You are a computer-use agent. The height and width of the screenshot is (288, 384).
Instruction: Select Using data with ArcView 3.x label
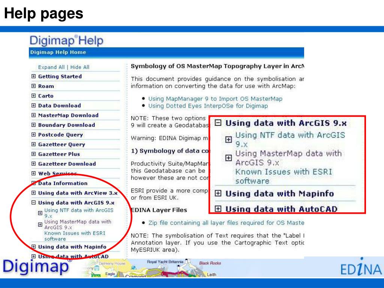(x=78, y=193)
